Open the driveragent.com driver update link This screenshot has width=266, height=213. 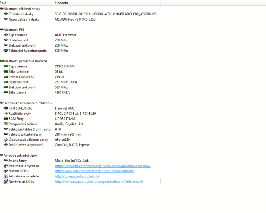77,176
